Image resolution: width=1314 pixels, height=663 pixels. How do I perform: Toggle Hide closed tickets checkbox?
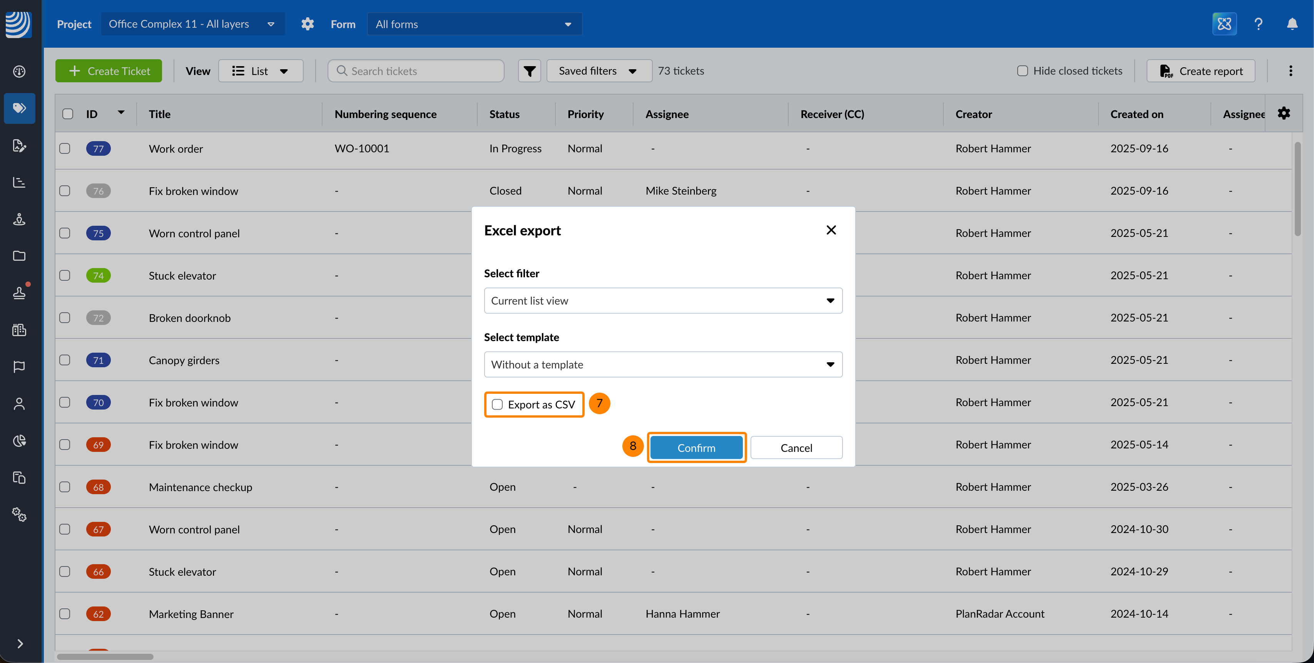click(x=1022, y=71)
